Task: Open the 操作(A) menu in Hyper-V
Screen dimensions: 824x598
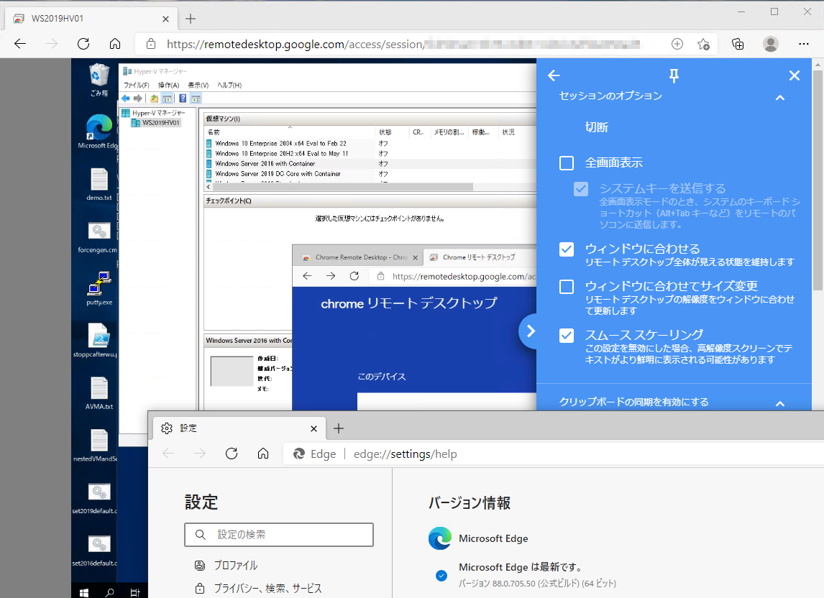Action: 169,85
